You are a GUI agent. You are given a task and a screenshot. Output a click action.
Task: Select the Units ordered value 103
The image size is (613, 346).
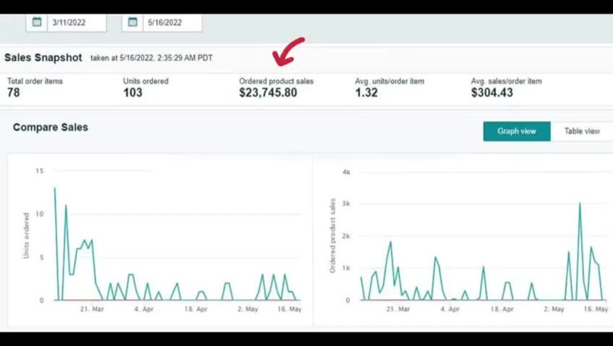click(x=133, y=92)
